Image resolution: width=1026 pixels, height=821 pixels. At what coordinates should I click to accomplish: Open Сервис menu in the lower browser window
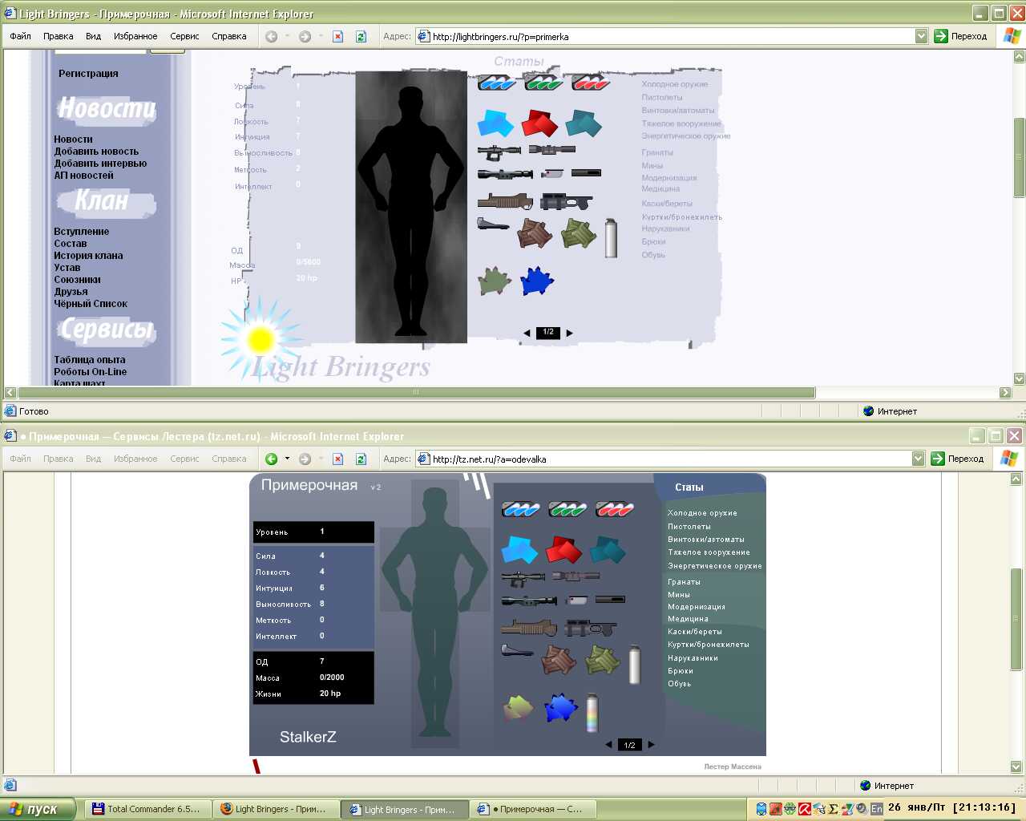coord(184,459)
